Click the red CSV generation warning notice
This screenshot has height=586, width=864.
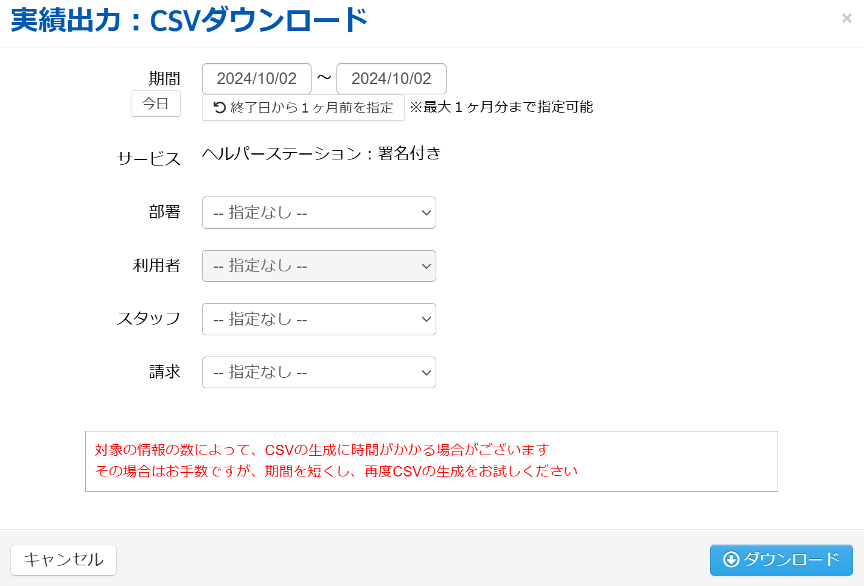pyautogui.click(x=431, y=461)
